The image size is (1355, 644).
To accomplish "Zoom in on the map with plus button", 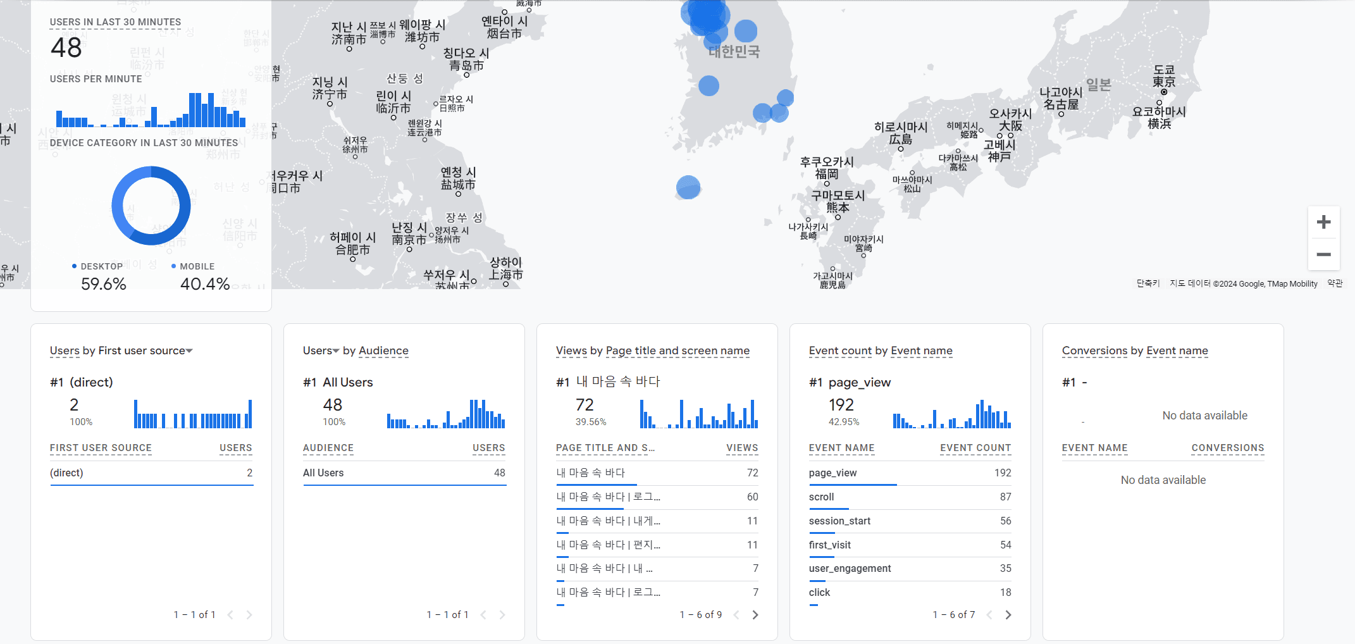I will point(1323,222).
